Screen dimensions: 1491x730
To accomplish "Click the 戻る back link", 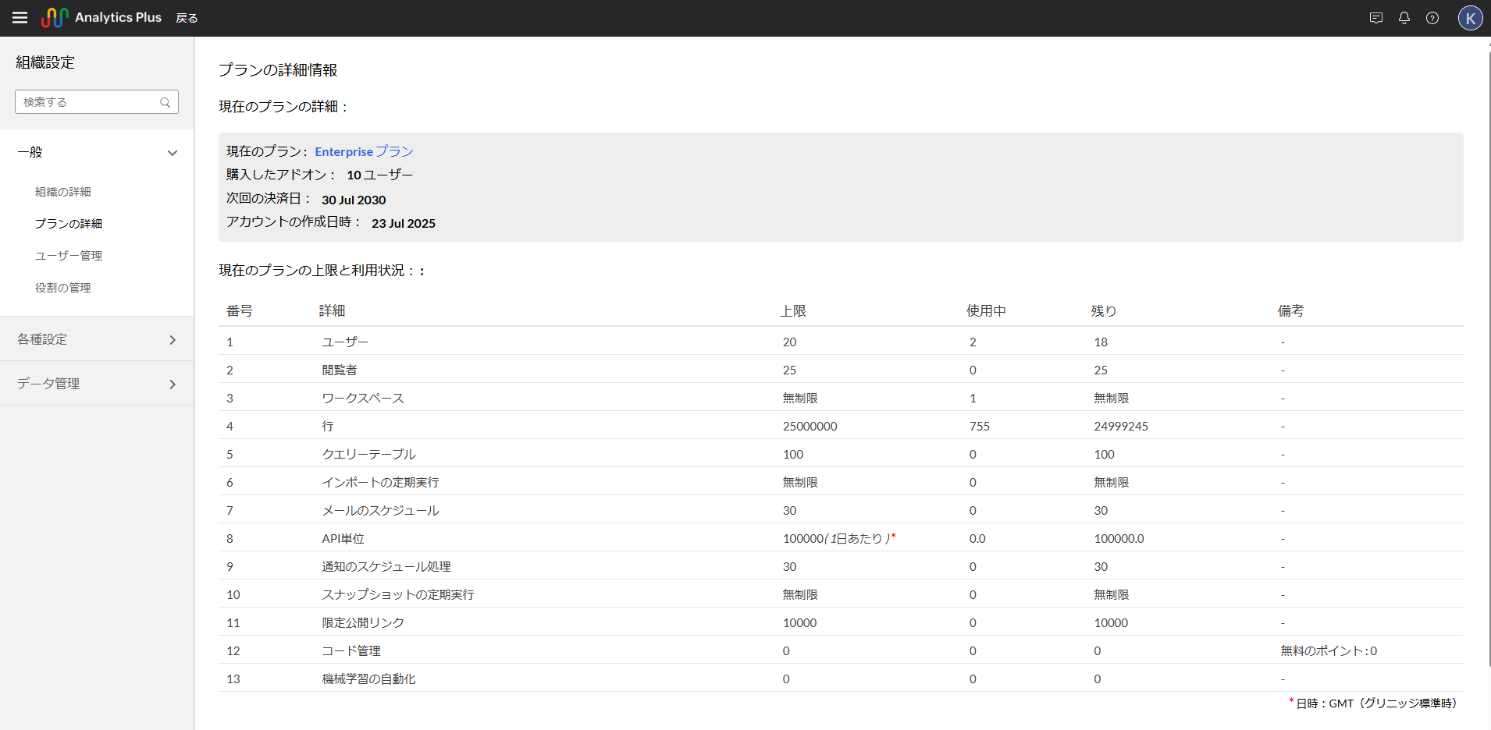I will click(x=187, y=18).
